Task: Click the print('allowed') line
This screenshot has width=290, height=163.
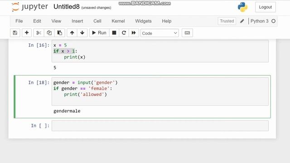Action: [x=86, y=95]
